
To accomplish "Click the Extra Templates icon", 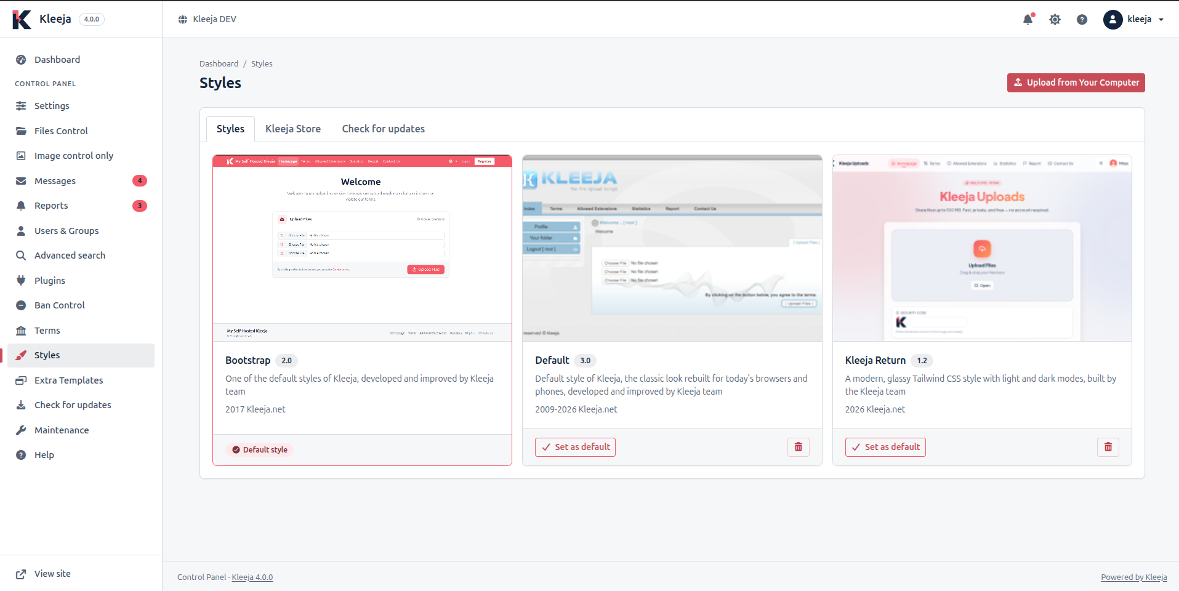I will coord(21,380).
